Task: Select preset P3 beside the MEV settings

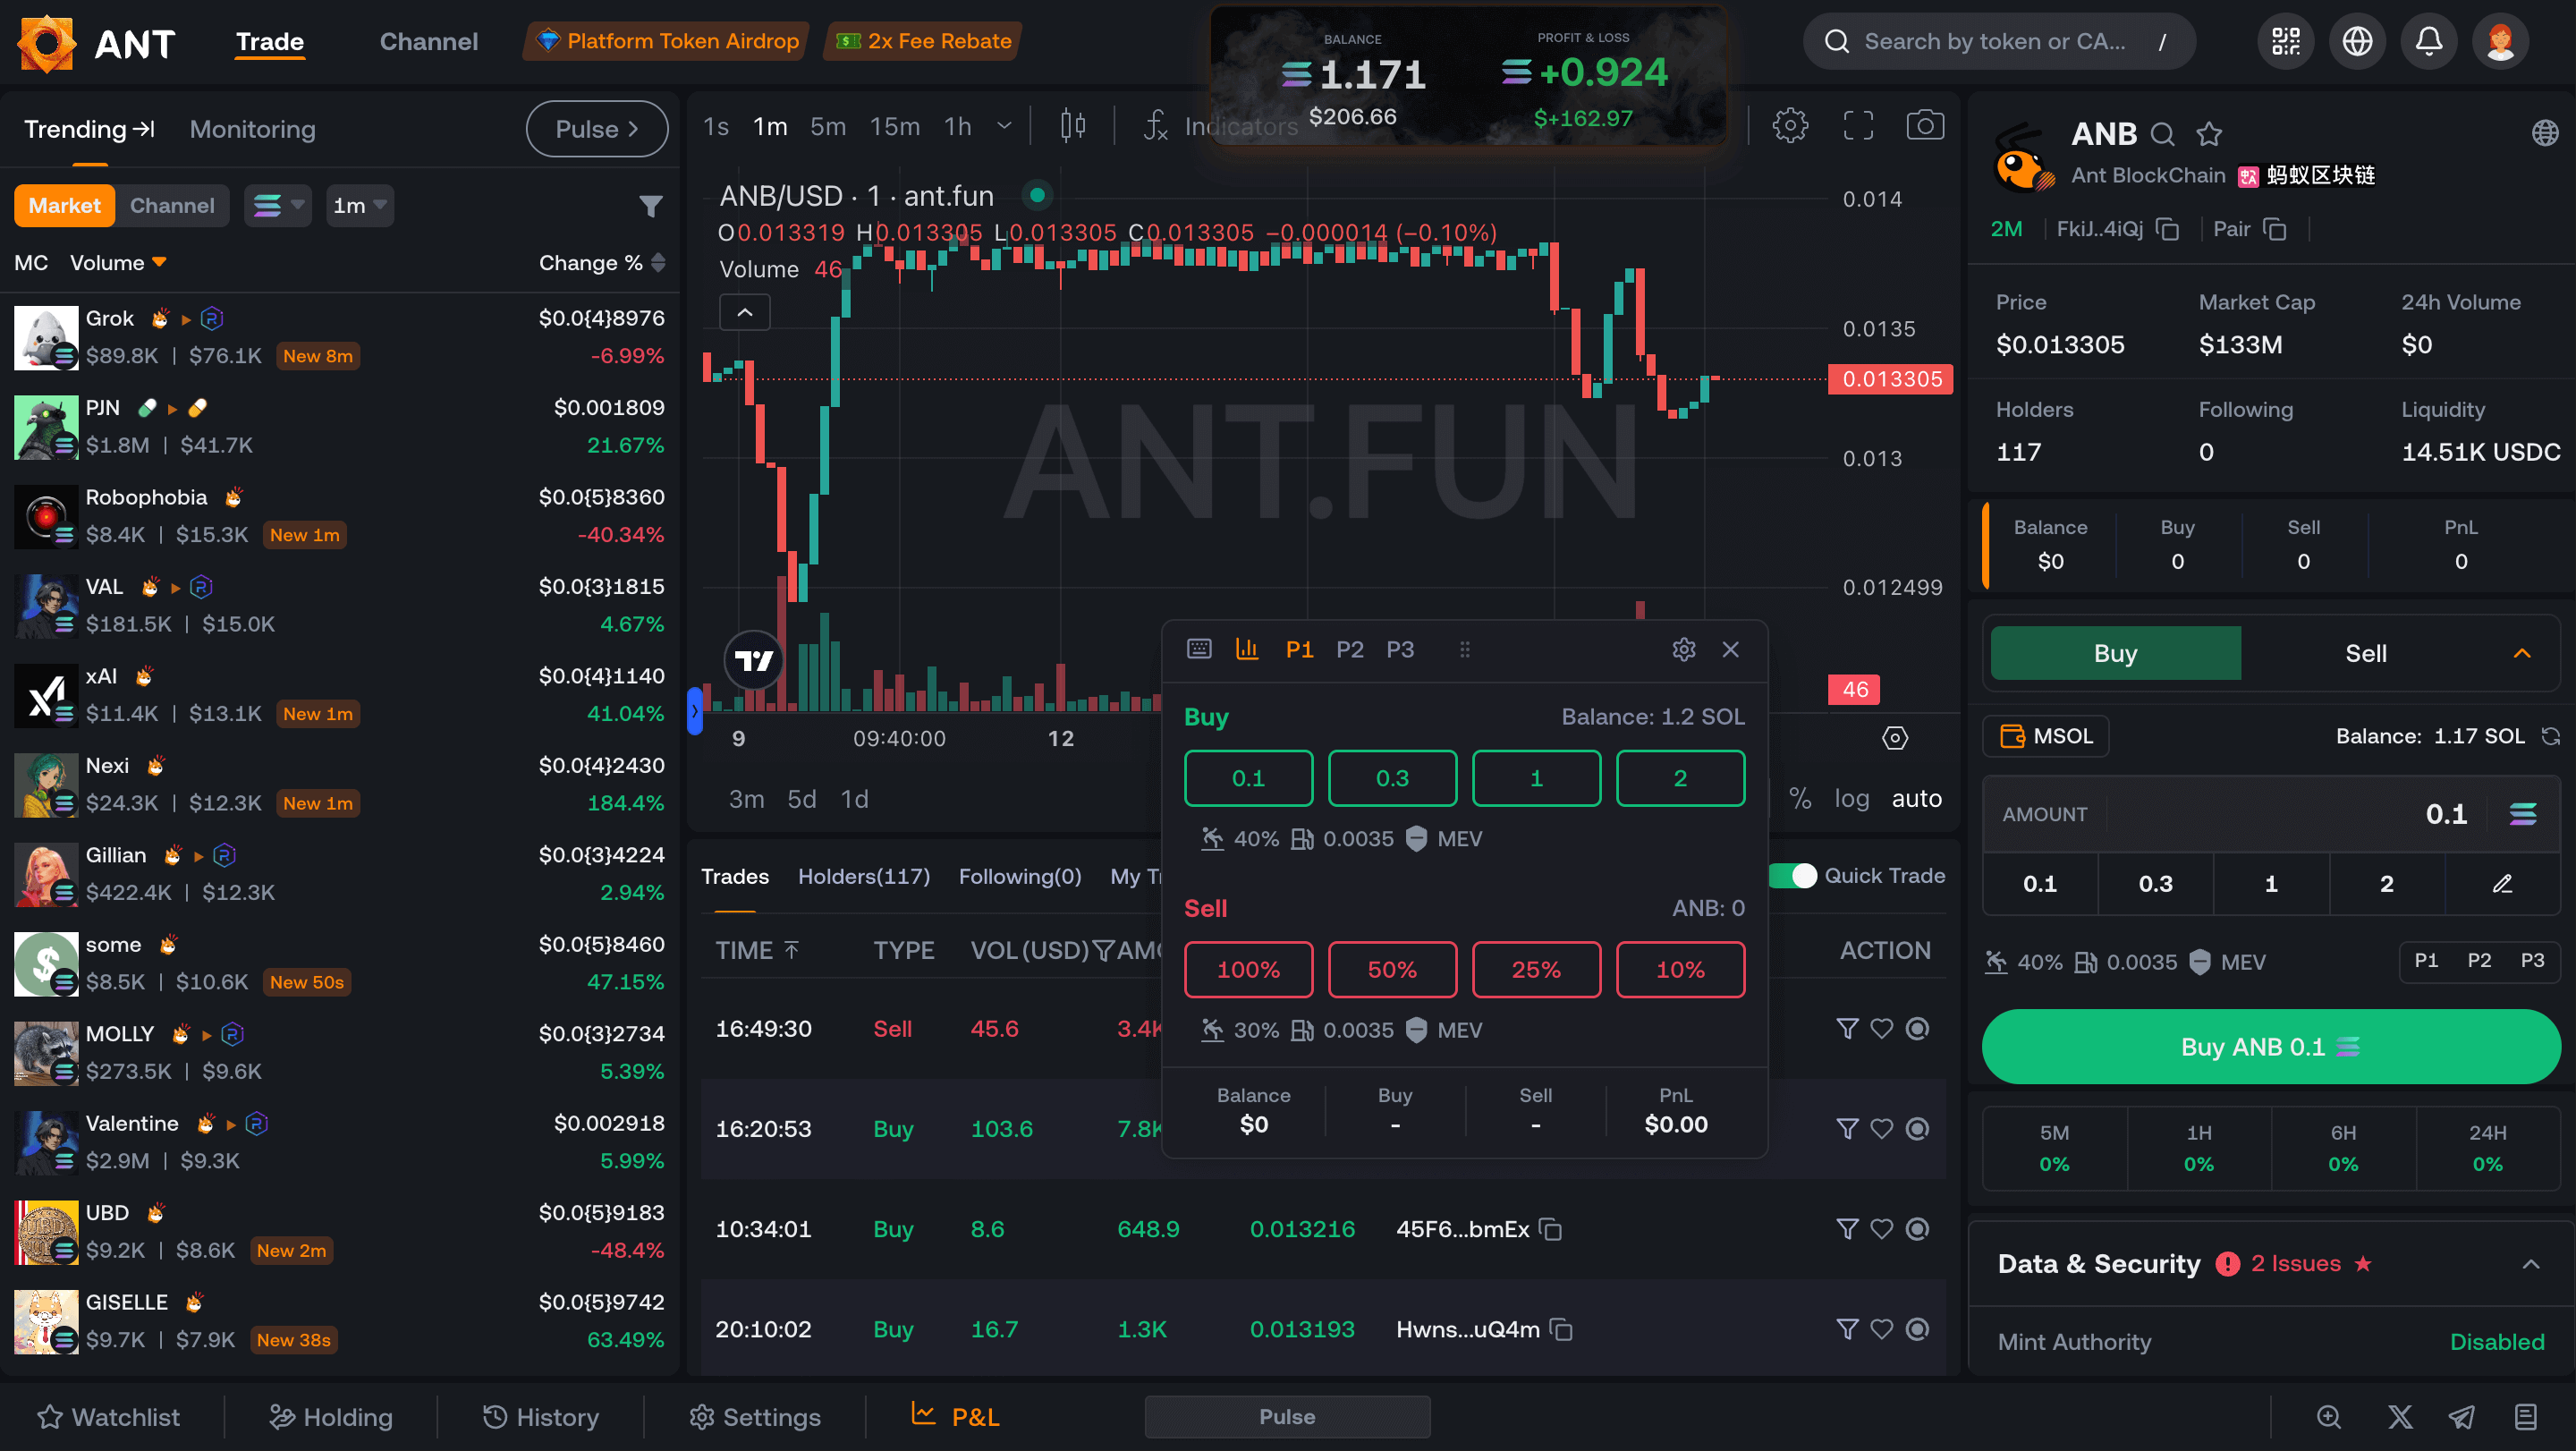Action: point(2532,961)
